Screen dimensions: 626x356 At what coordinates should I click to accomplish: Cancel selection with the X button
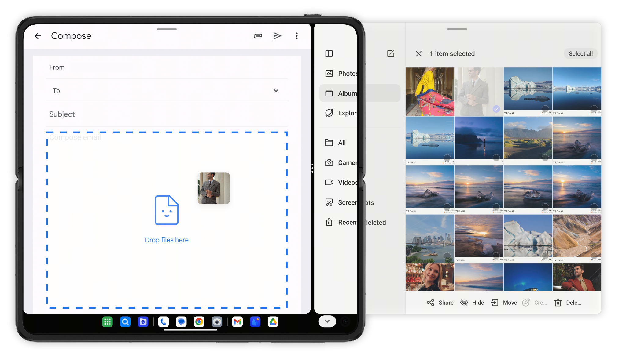tap(419, 54)
